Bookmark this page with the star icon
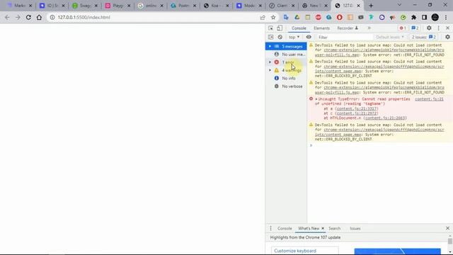This screenshot has width=453, height=255. click(273, 17)
